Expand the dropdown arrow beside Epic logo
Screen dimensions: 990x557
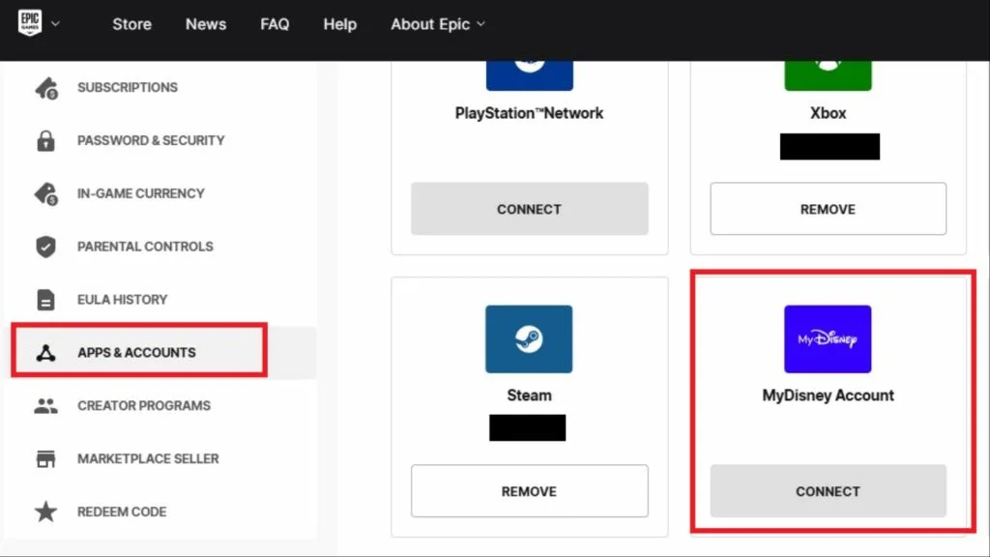[x=55, y=24]
